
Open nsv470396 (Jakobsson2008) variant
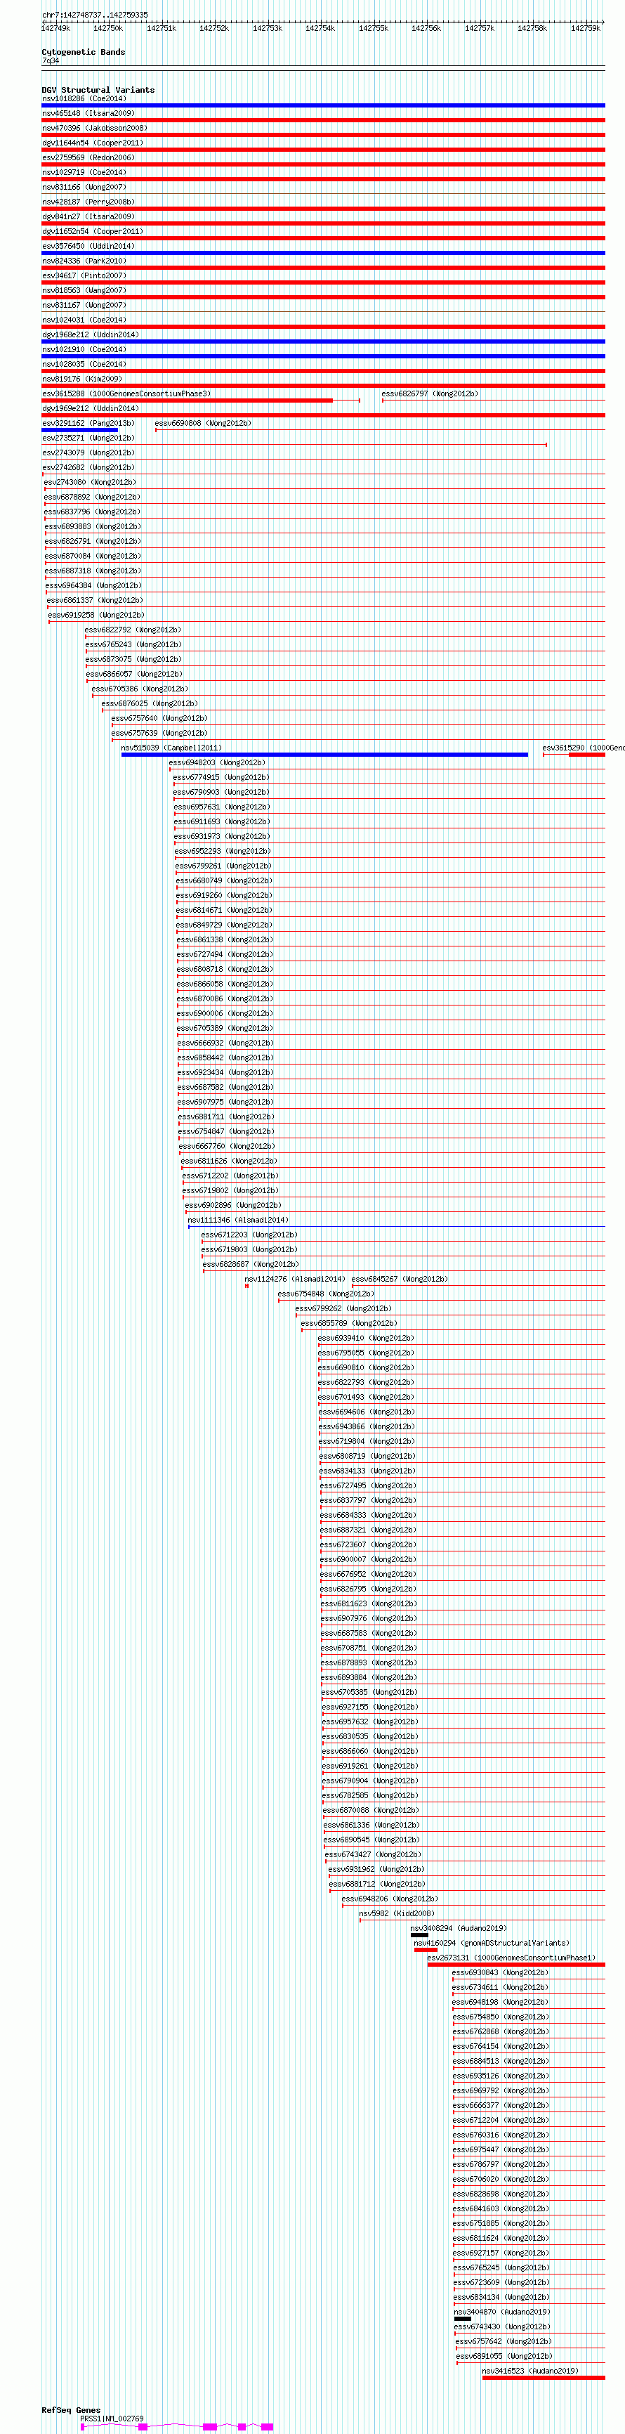[94, 129]
